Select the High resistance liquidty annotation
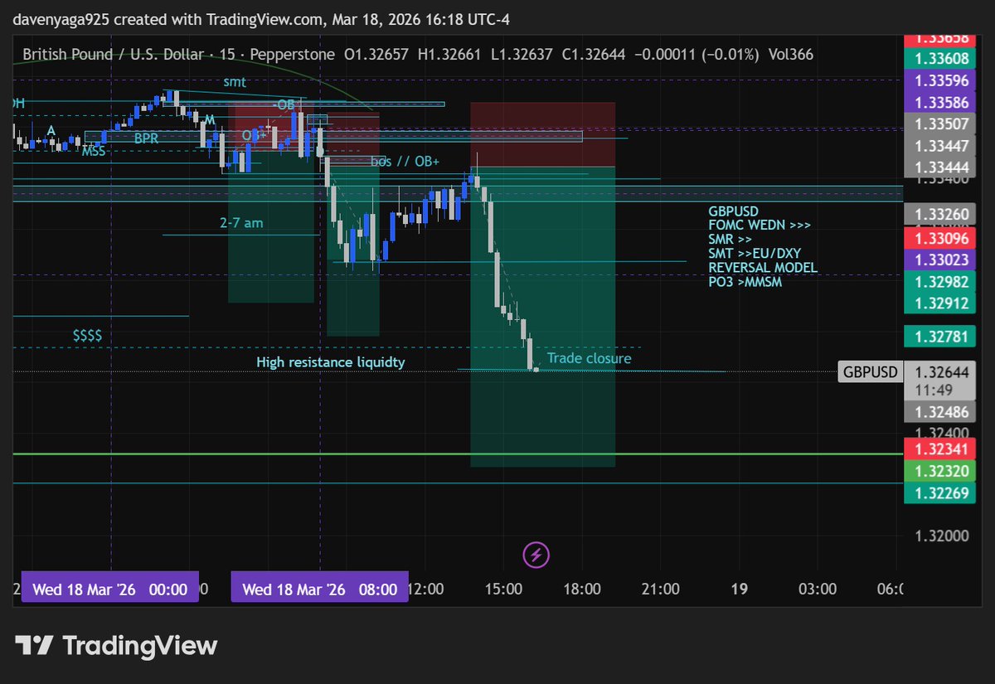995x684 pixels. (331, 362)
